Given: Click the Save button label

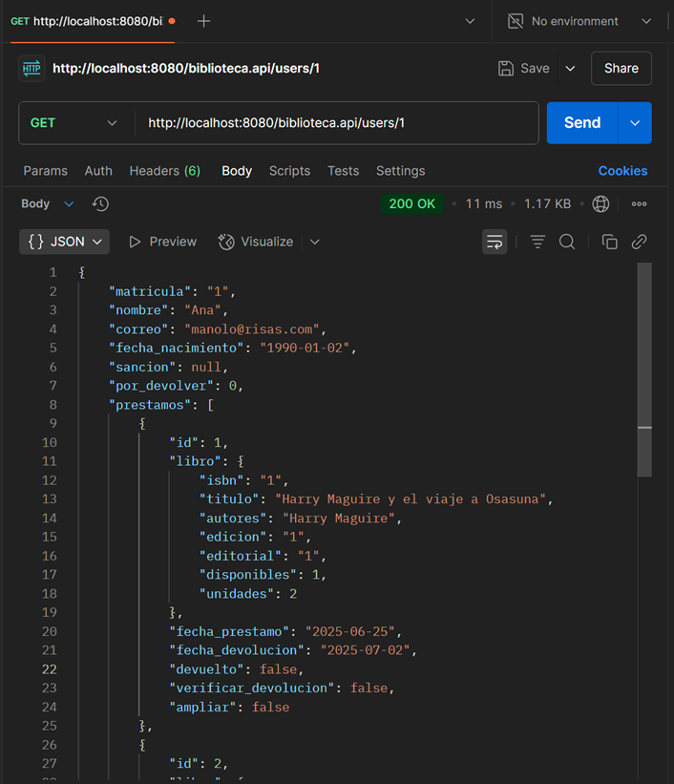Looking at the screenshot, I should 535,68.
